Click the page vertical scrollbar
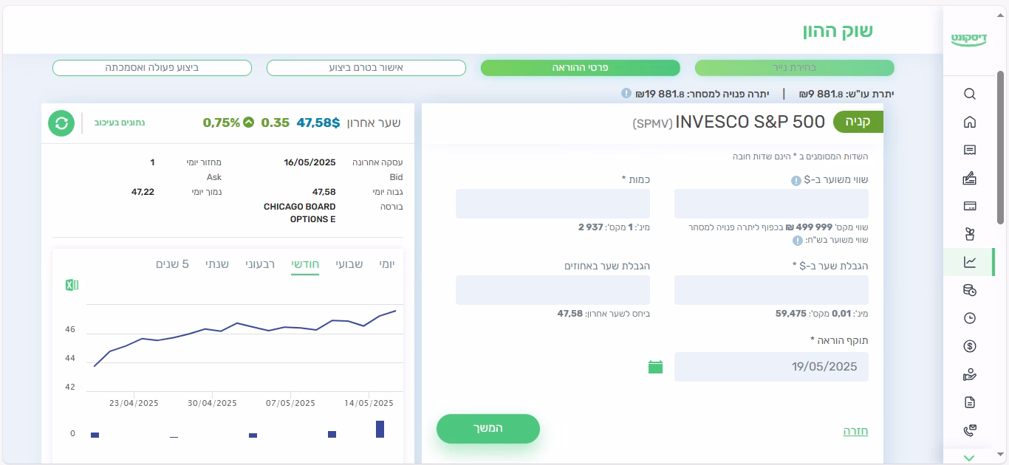The image size is (1009, 465). [1001, 148]
